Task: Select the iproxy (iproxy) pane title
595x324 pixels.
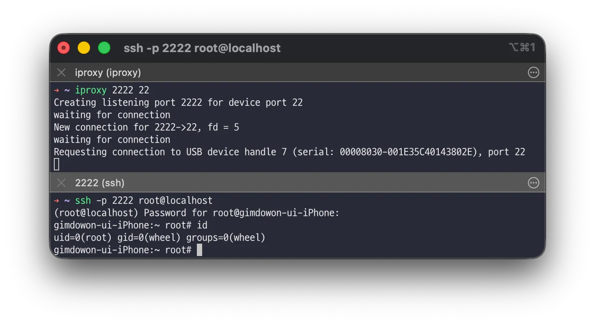Action: point(108,72)
